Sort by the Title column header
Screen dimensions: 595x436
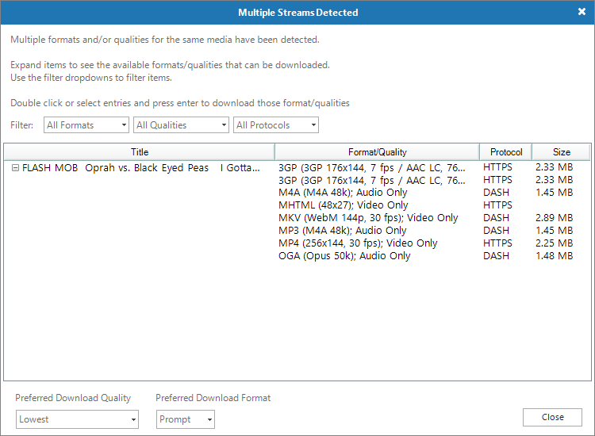coord(140,152)
